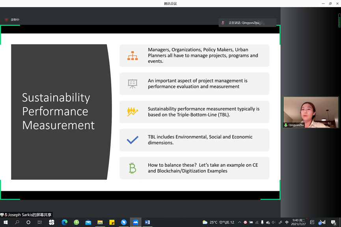The height and width of the screenshot is (227, 341).
Task: Open the system volume control in tray
Action: 274,222
